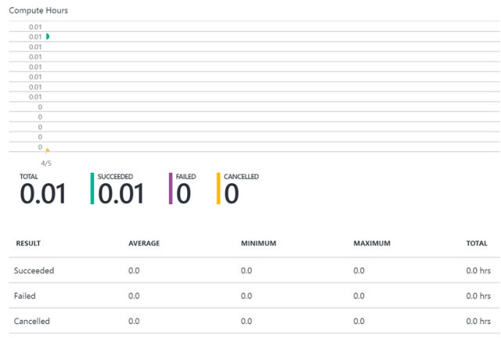The image size is (501, 338).
Task: Click the Cancelled row Minimum value 0.0
Action: 247,321
